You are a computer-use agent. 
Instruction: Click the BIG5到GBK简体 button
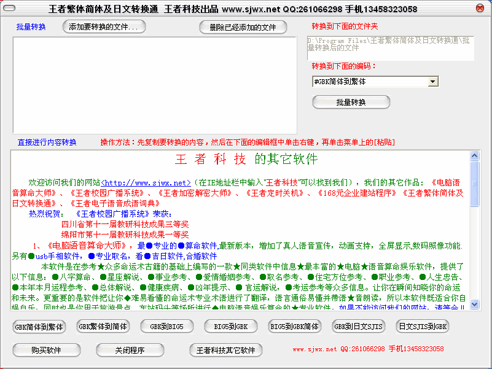point(295,327)
